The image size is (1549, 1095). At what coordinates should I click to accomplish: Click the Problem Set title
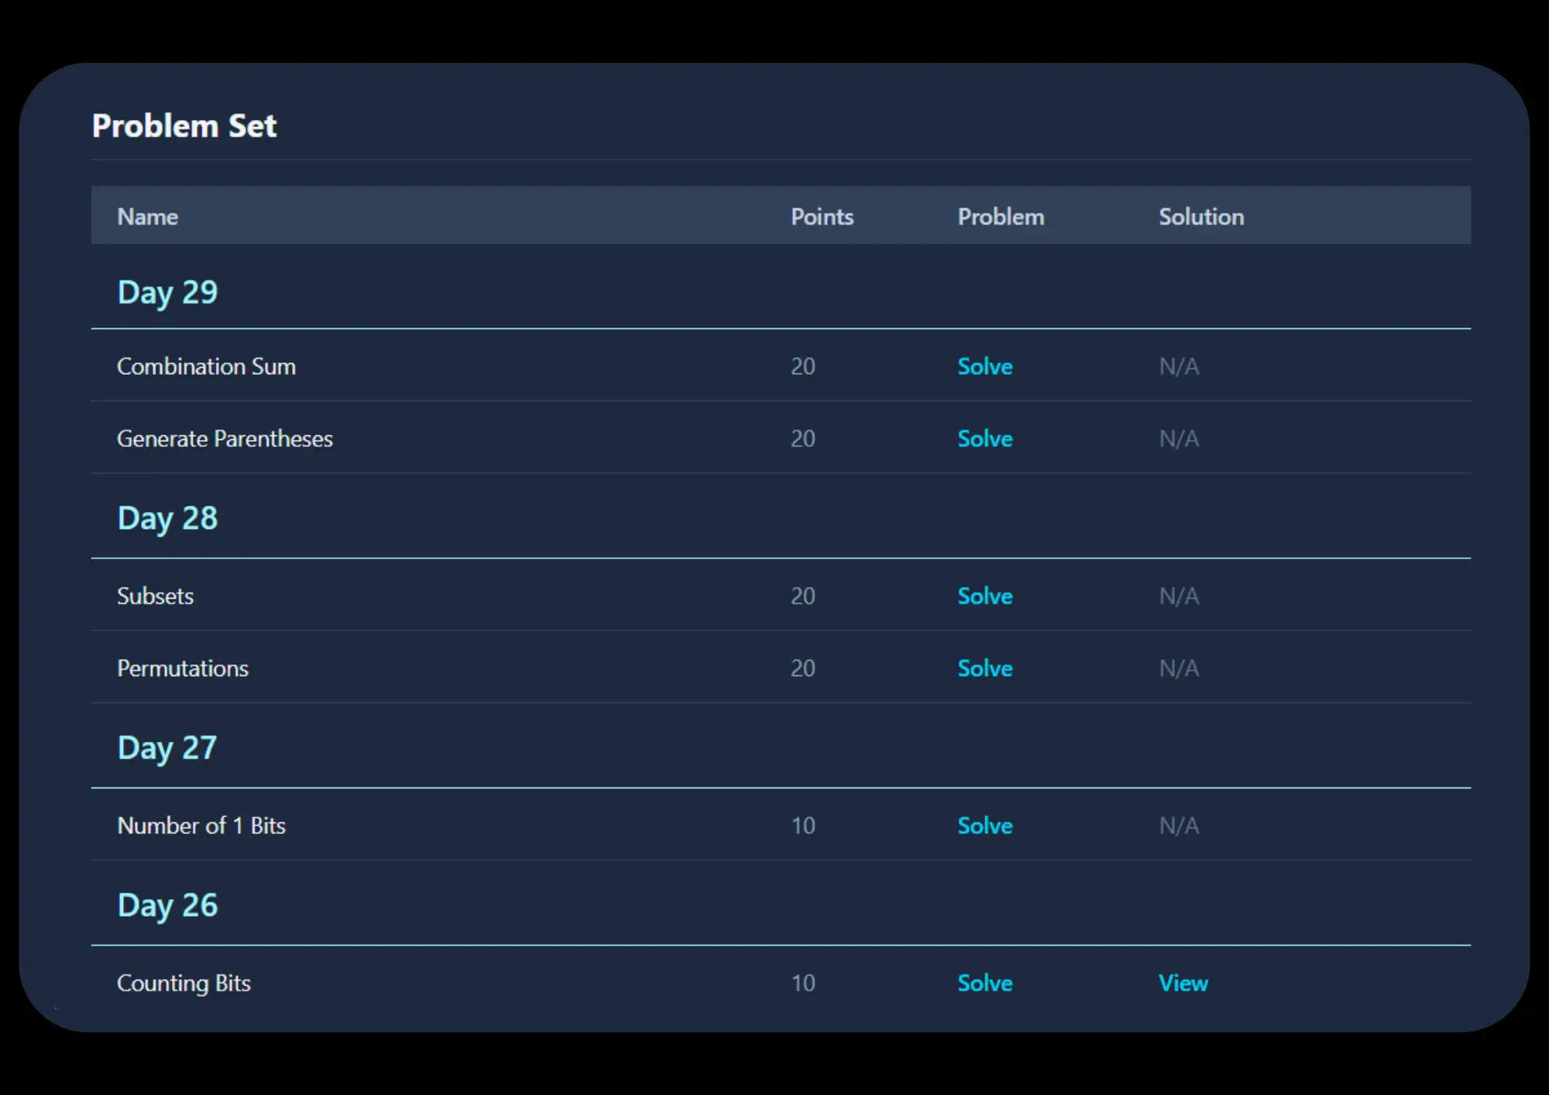184,125
